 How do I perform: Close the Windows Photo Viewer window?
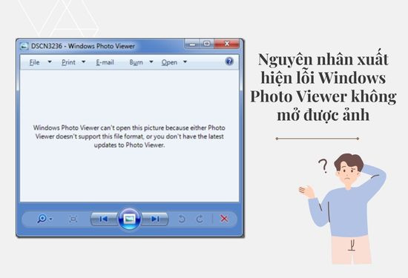[x=227, y=44]
